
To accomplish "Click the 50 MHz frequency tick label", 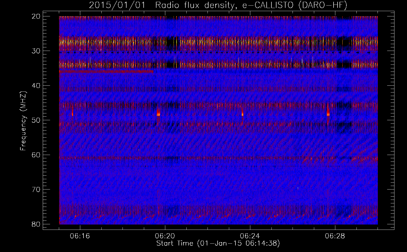I will 36,120.
